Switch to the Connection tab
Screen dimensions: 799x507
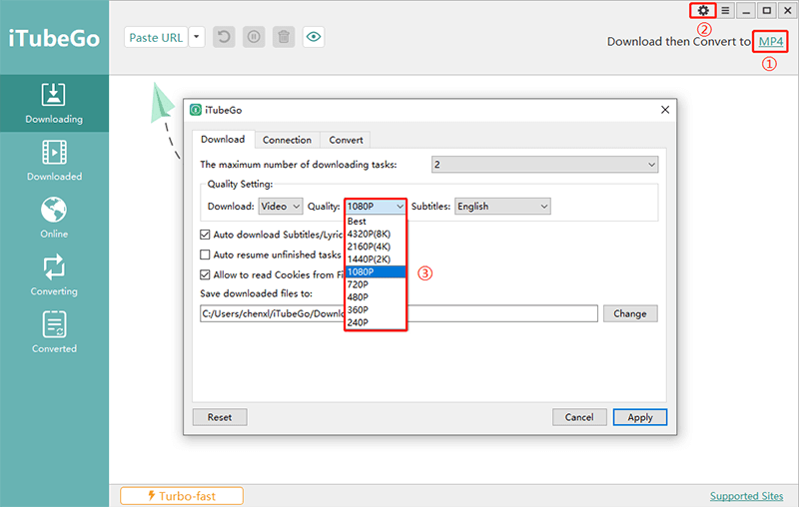coord(287,140)
